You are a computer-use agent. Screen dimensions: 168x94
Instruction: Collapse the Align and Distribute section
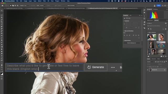(124, 31)
